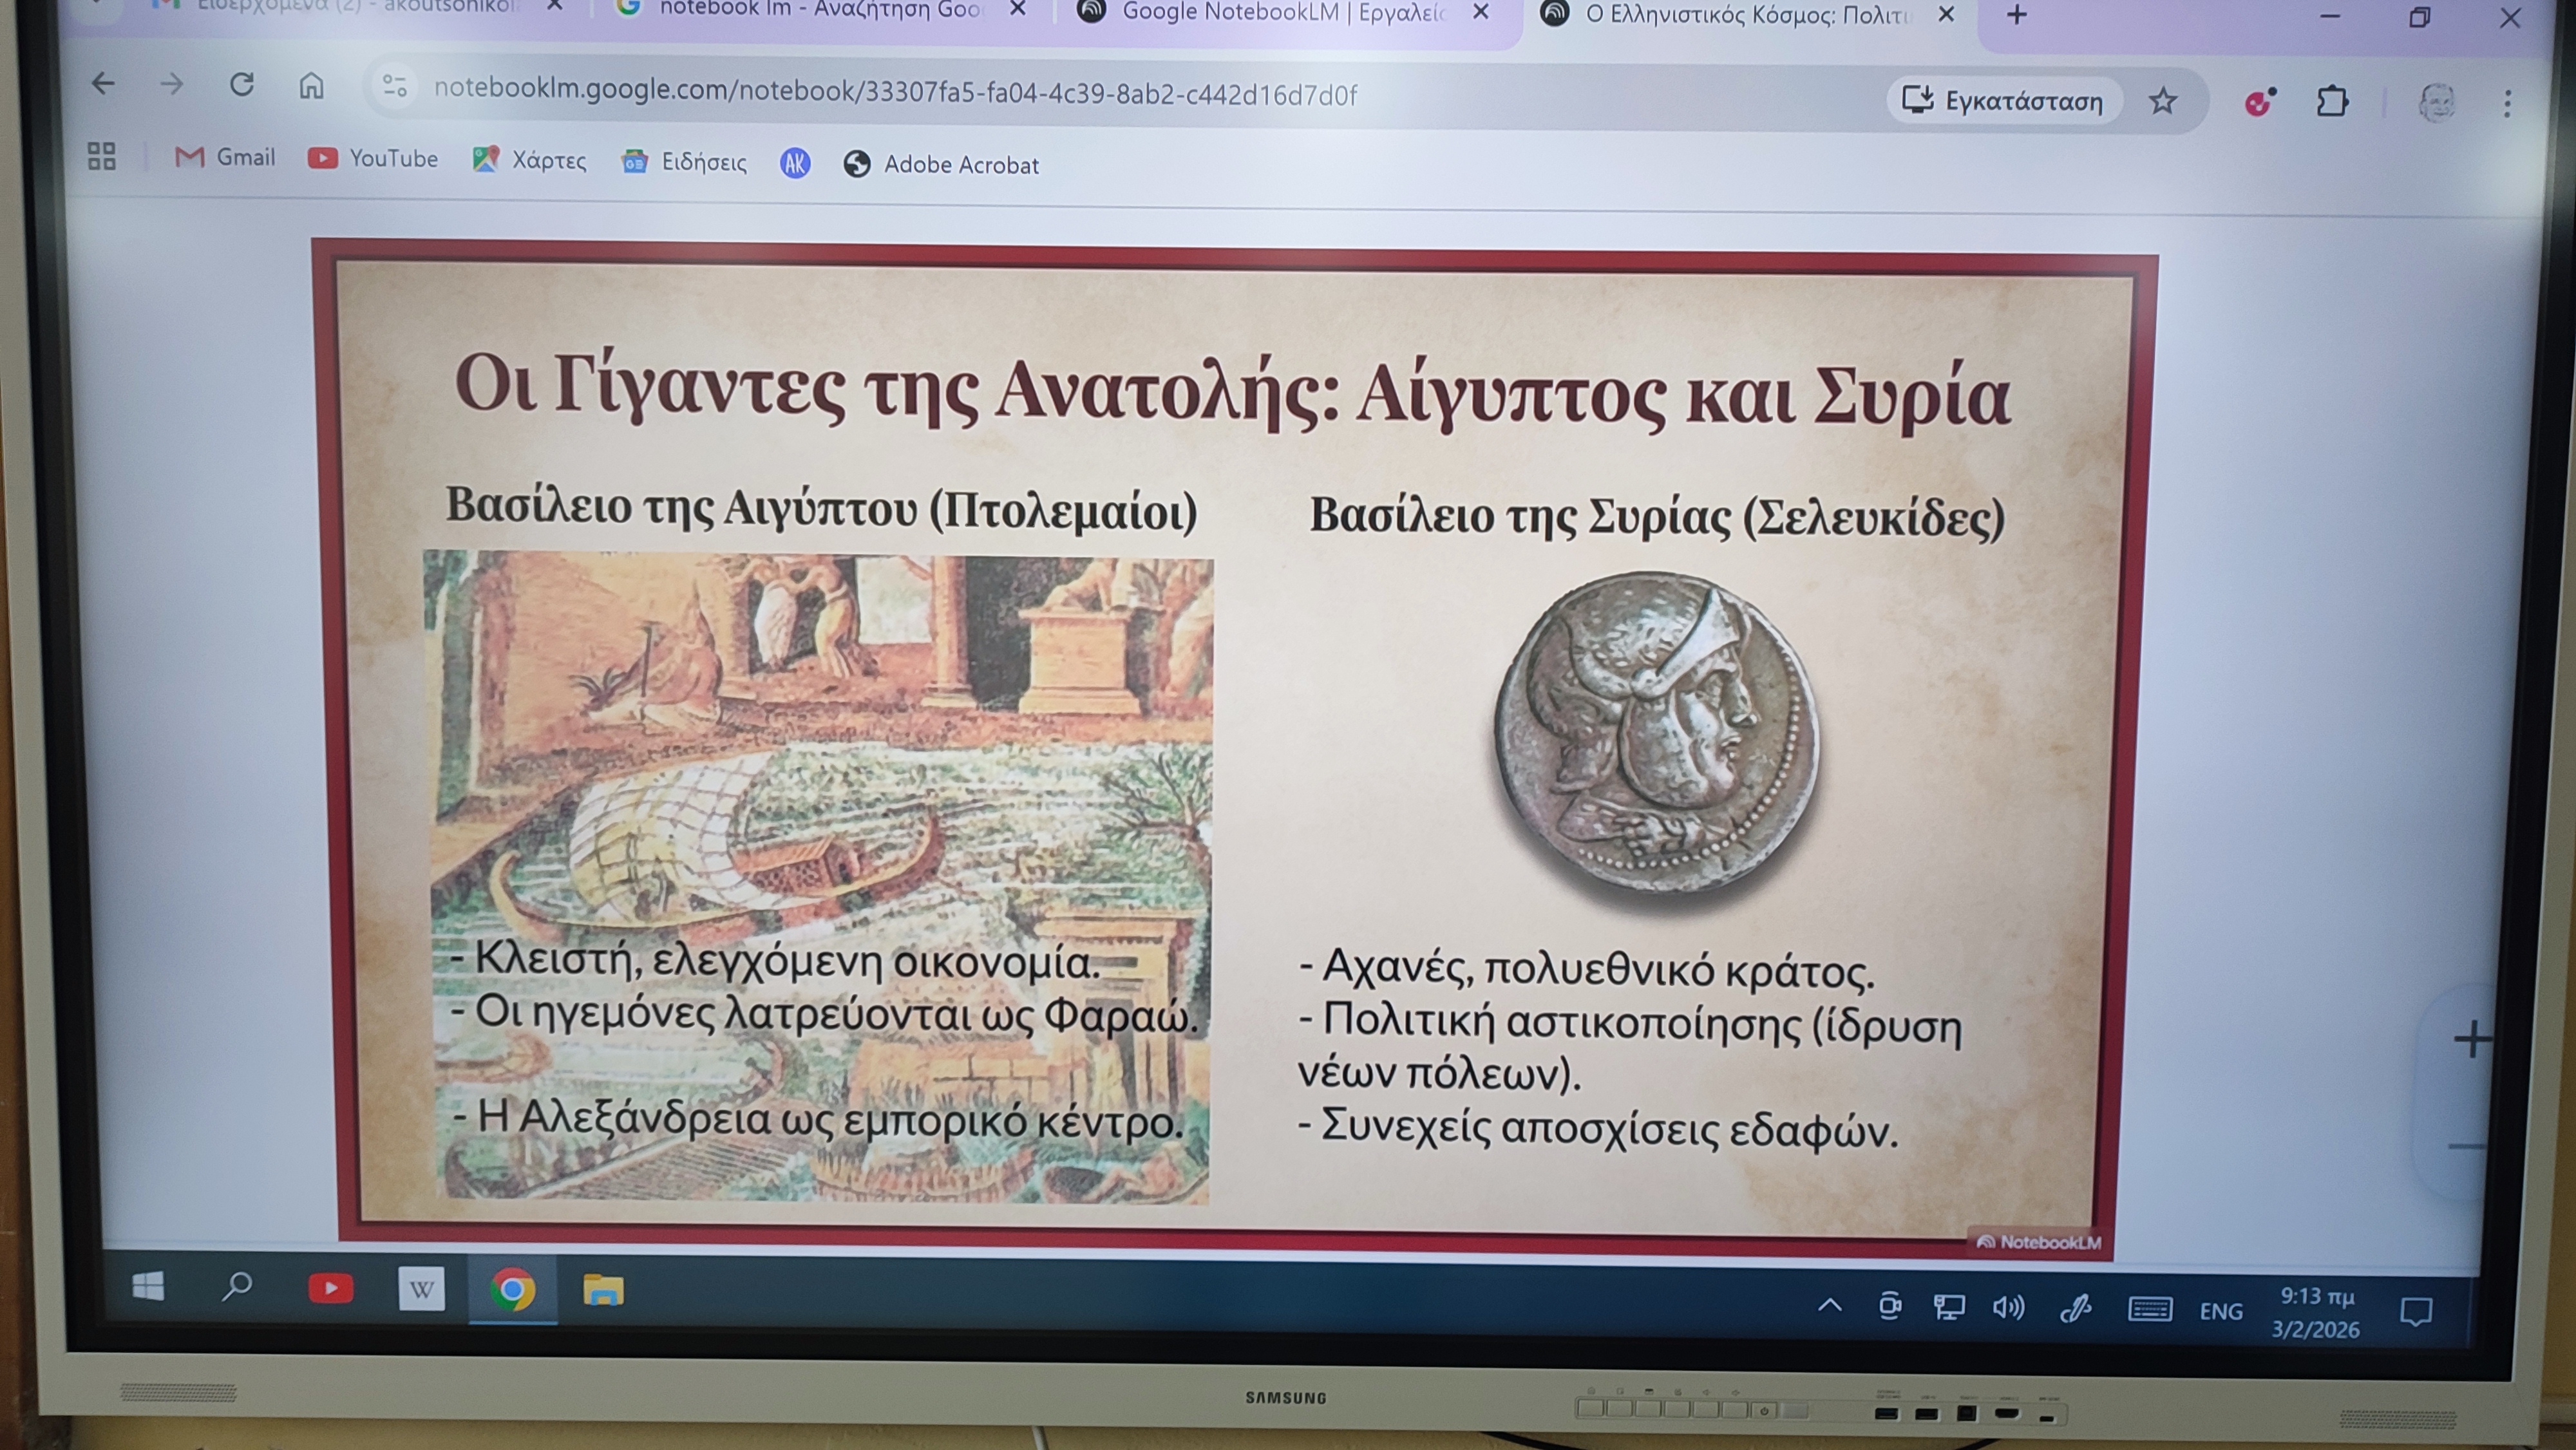The width and height of the screenshot is (2576, 1450).
Task: Toggle ENG keyboard language indicator
Action: [2220, 1311]
